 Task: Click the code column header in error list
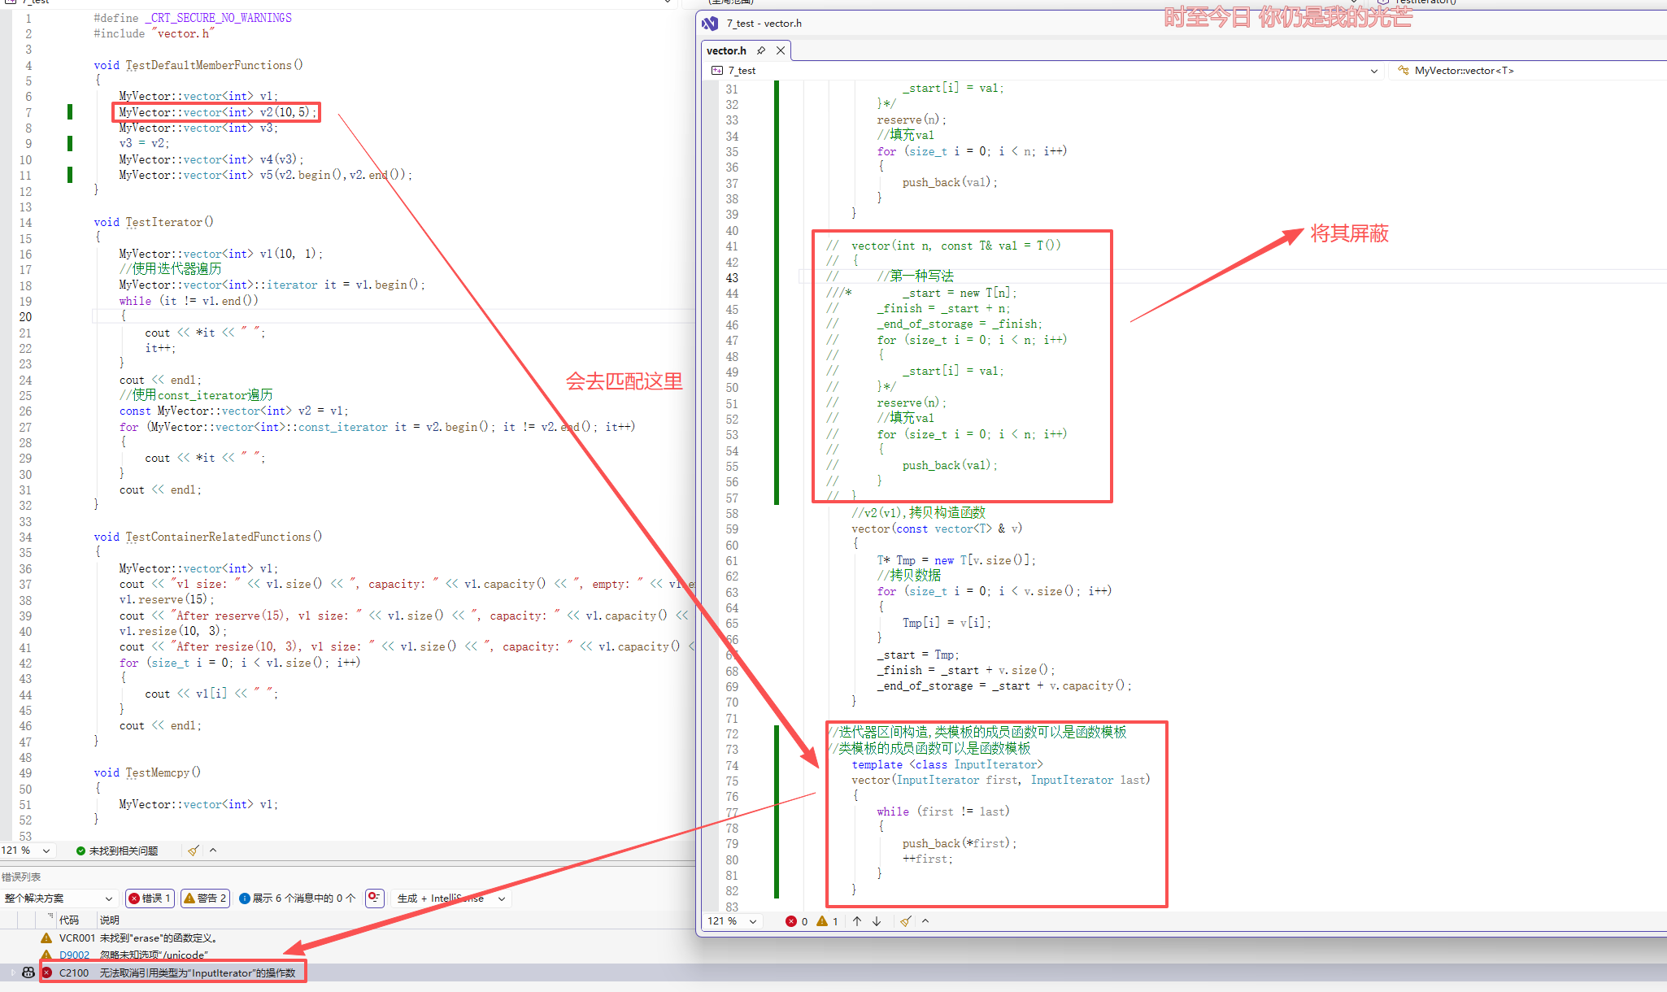pos(69,920)
